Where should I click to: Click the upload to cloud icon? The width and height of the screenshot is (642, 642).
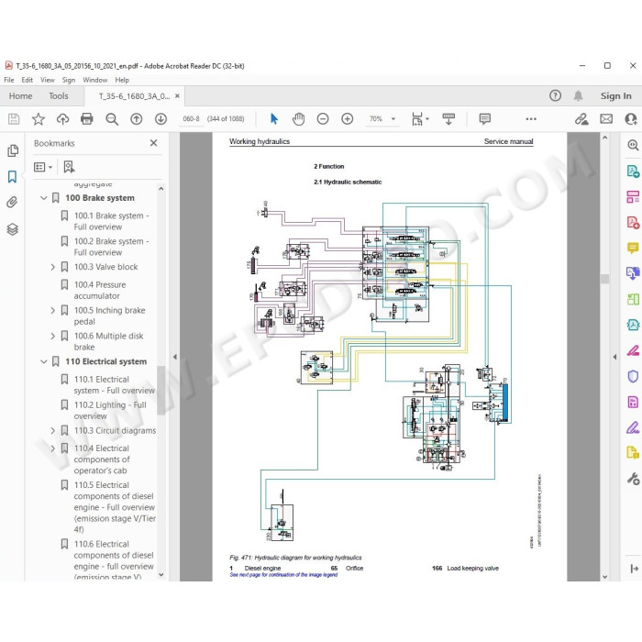click(x=62, y=119)
